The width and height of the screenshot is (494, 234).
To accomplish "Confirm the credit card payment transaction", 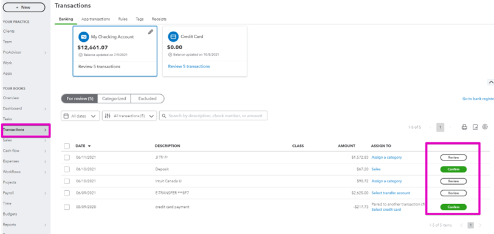I will 453,207.
